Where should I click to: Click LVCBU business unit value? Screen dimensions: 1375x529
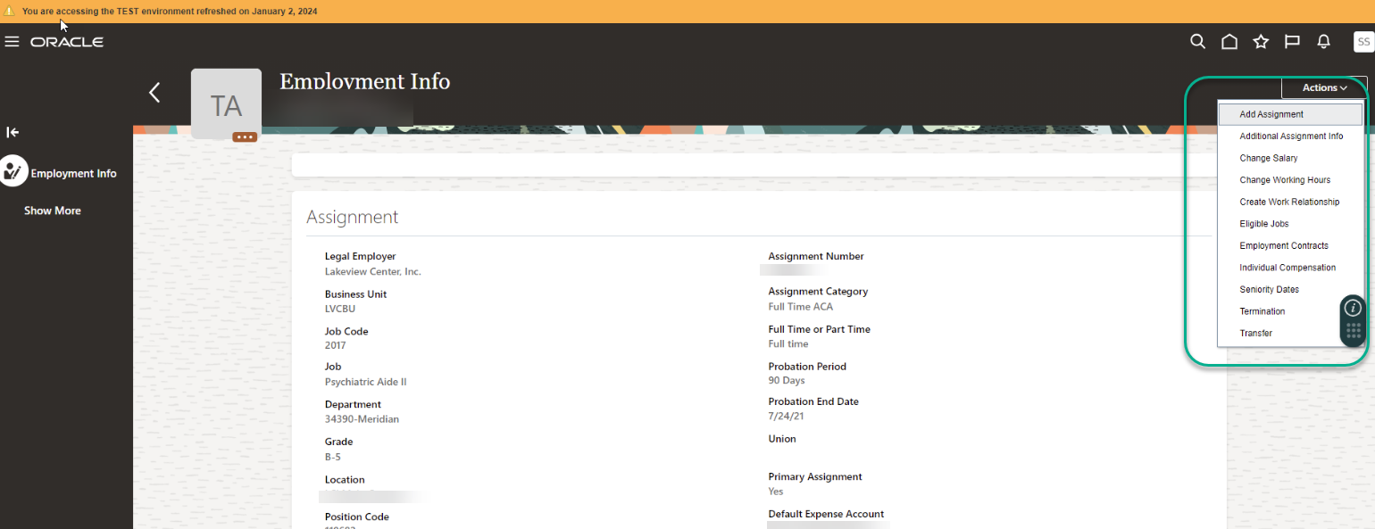pos(341,309)
